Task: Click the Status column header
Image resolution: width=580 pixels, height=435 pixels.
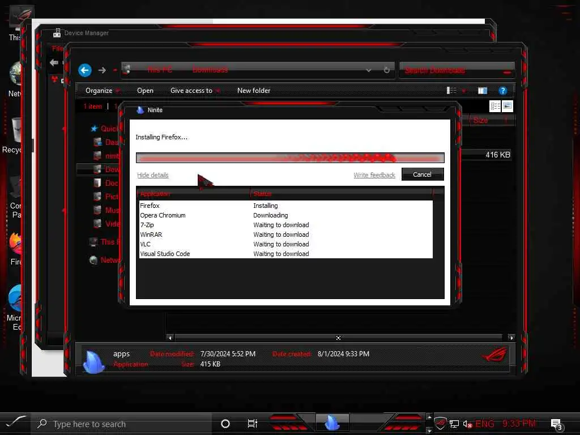Action: [x=342, y=194]
